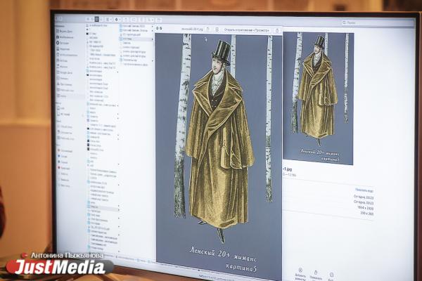Image resolution: width=422 pixels, height=281 pixels.
Task: Click the large Ленский costume sketch preview
Action: pyautogui.click(x=219, y=156)
